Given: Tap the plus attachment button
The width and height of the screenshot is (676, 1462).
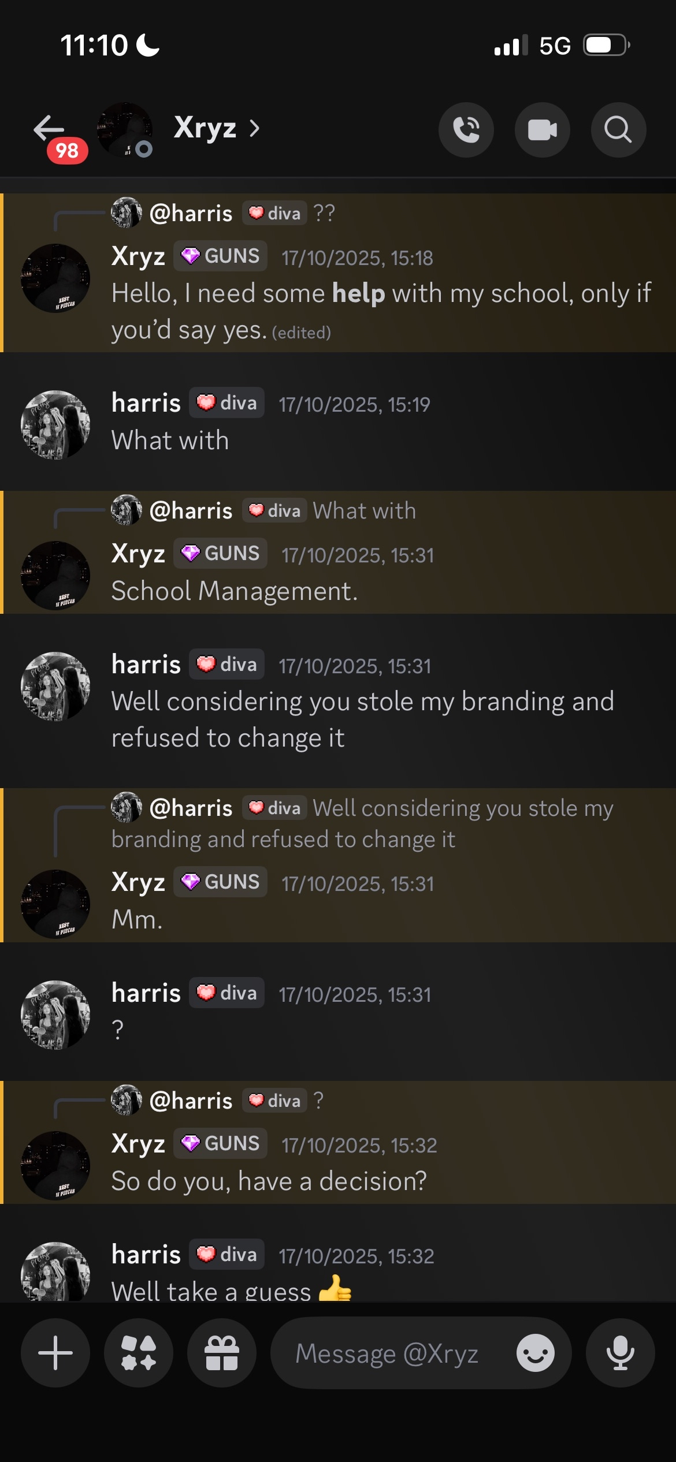Looking at the screenshot, I should click(55, 1353).
